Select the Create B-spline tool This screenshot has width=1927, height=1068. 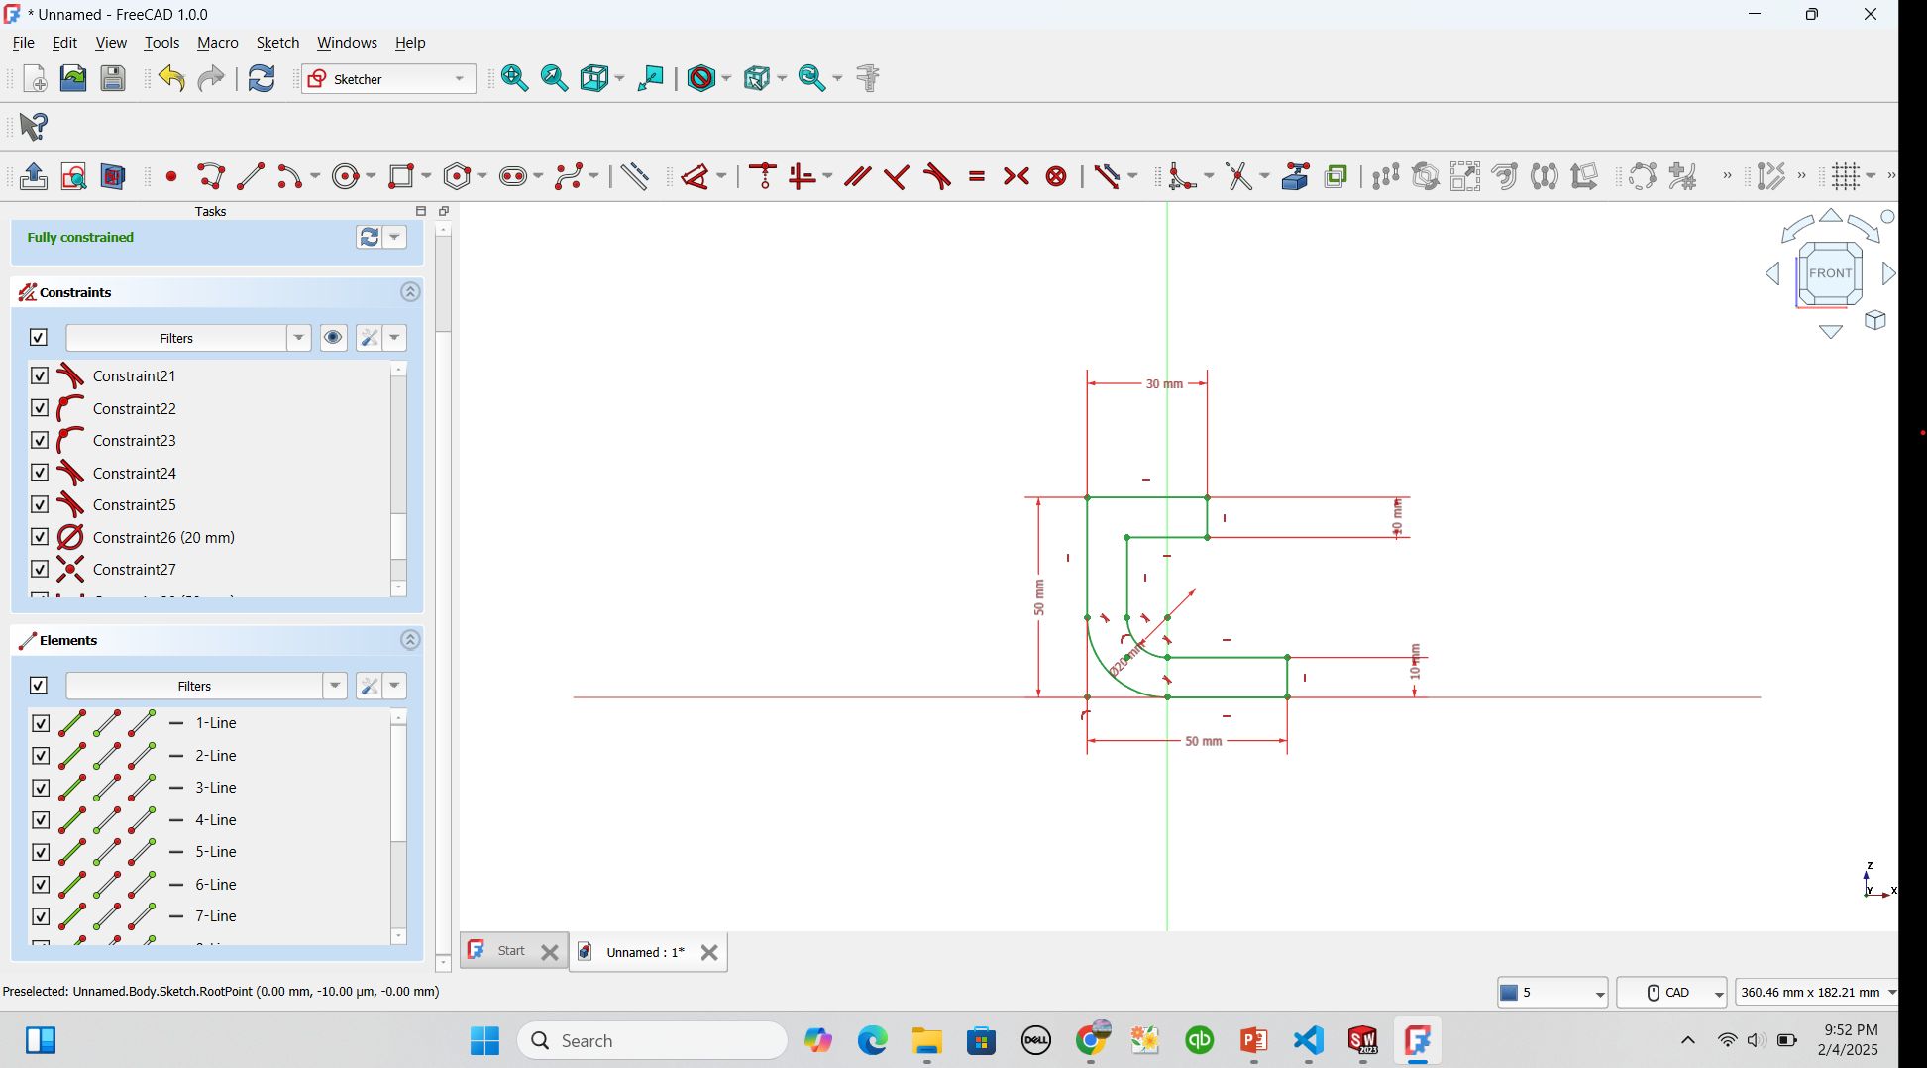pyautogui.click(x=569, y=177)
